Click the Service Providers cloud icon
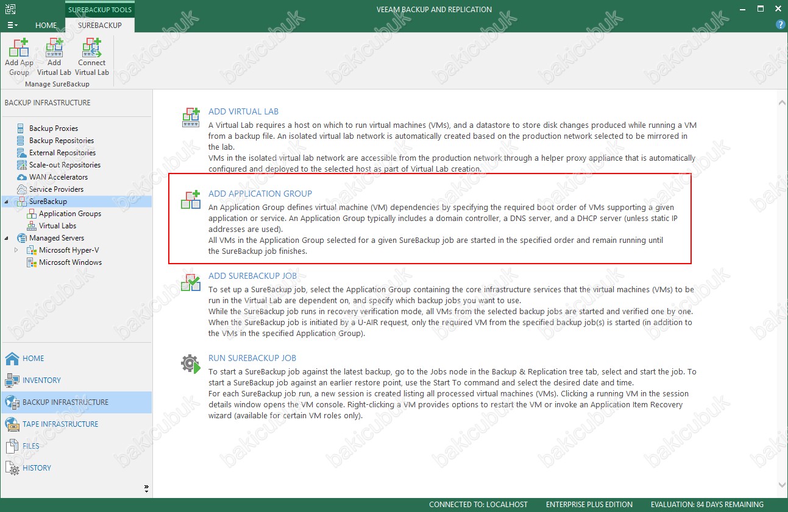Screen dimensions: 788x512 click(22, 189)
